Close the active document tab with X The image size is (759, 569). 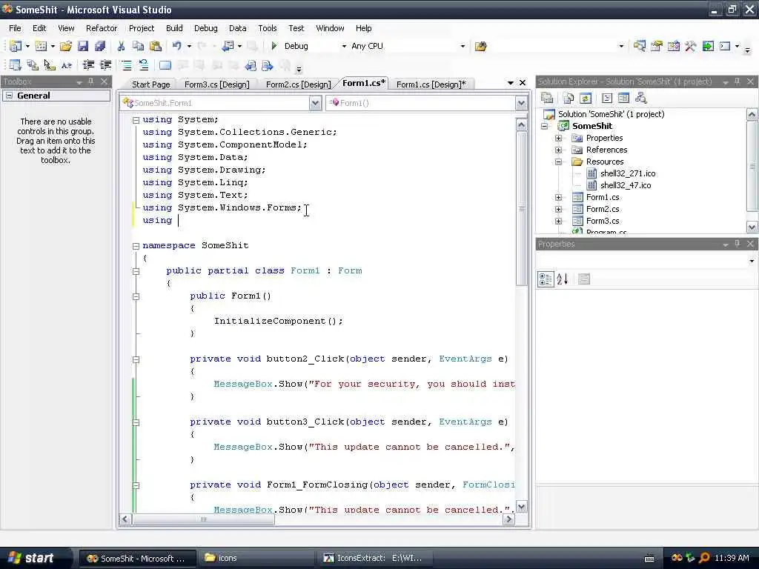point(523,83)
